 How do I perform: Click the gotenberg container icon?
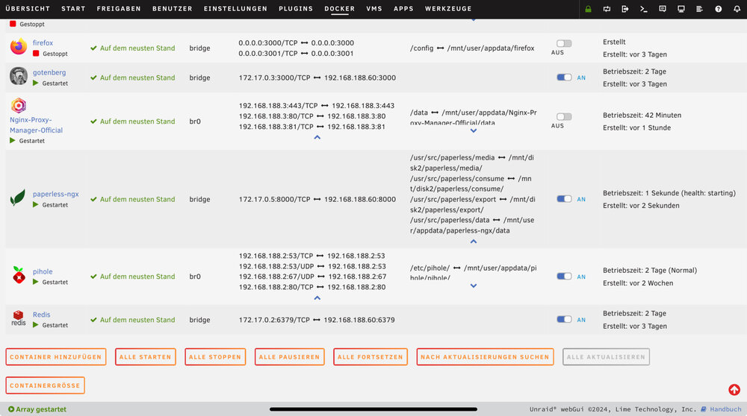[19, 76]
